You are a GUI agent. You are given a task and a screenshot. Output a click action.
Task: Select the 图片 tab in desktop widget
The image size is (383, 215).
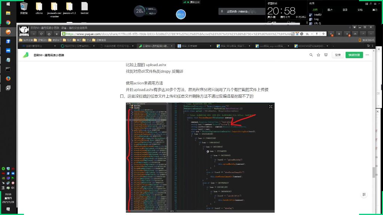pos(330,10)
